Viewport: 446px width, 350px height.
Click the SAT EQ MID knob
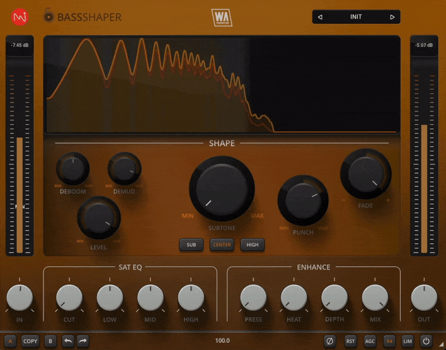tap(150, 298)
